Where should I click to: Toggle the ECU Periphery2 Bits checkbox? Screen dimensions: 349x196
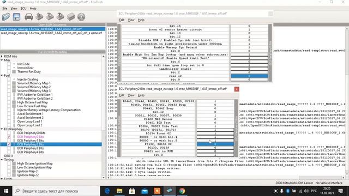tap(9, 144)
